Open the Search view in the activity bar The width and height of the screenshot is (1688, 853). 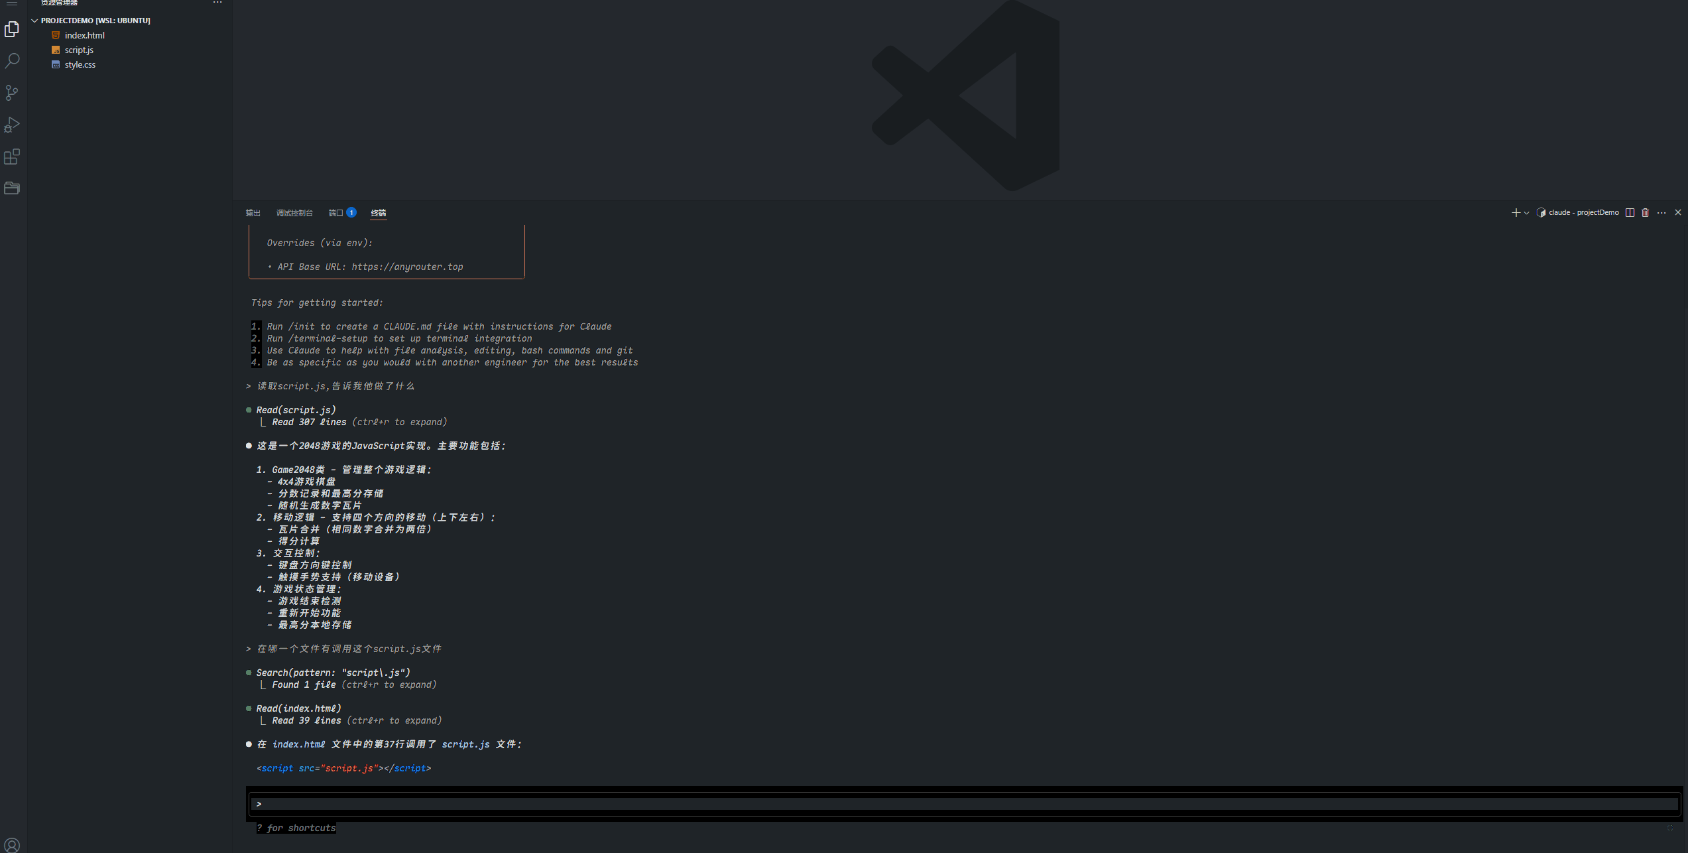coord(12,61)
